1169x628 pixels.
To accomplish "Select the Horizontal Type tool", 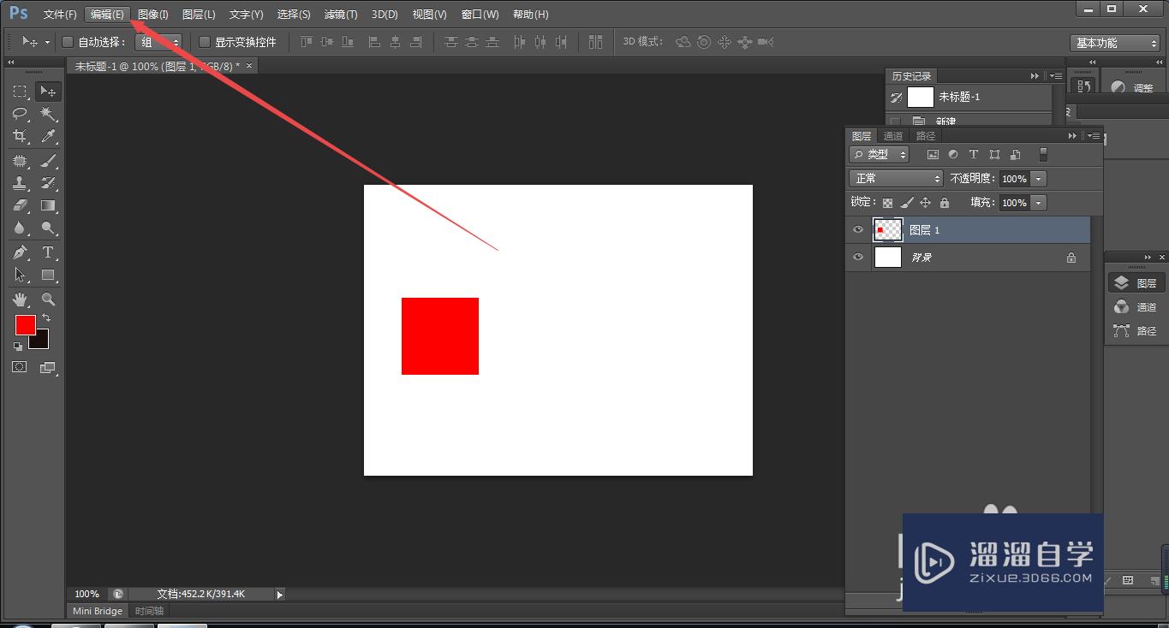I will click(x=48, y=252).
